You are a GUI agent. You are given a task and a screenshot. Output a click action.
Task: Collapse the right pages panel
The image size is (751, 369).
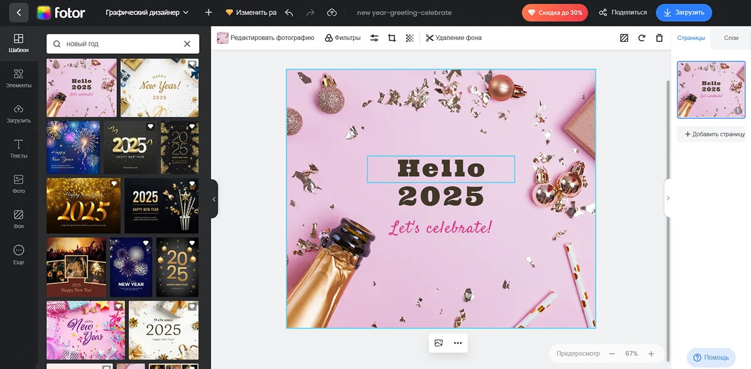pos(668,198)
